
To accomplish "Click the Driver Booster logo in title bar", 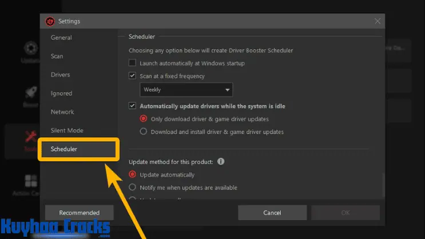I will (50, 21).
